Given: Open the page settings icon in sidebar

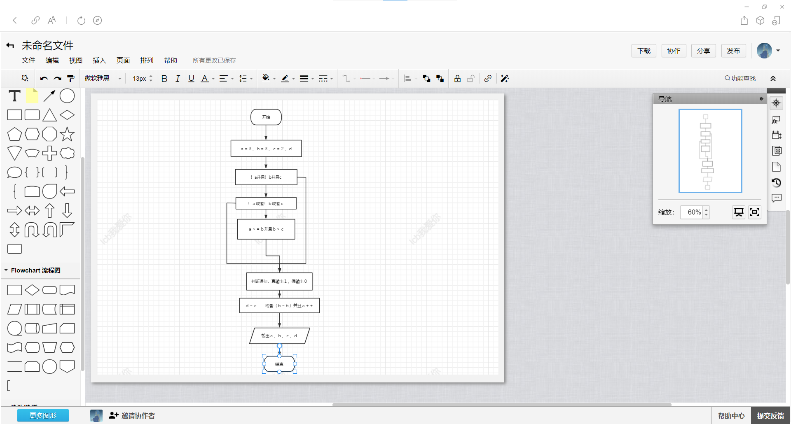Looking at the screenshot, I should pos(776,167).
